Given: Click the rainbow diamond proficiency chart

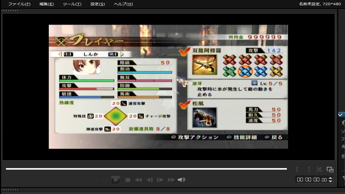Looking at the screenshot, I should pos(115,116).
